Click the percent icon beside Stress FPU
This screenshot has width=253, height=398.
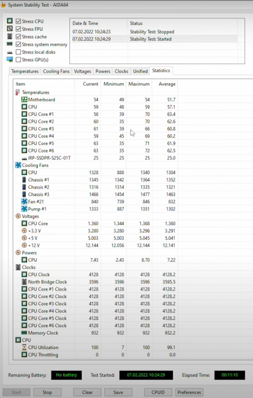click(x=10, y=28)
